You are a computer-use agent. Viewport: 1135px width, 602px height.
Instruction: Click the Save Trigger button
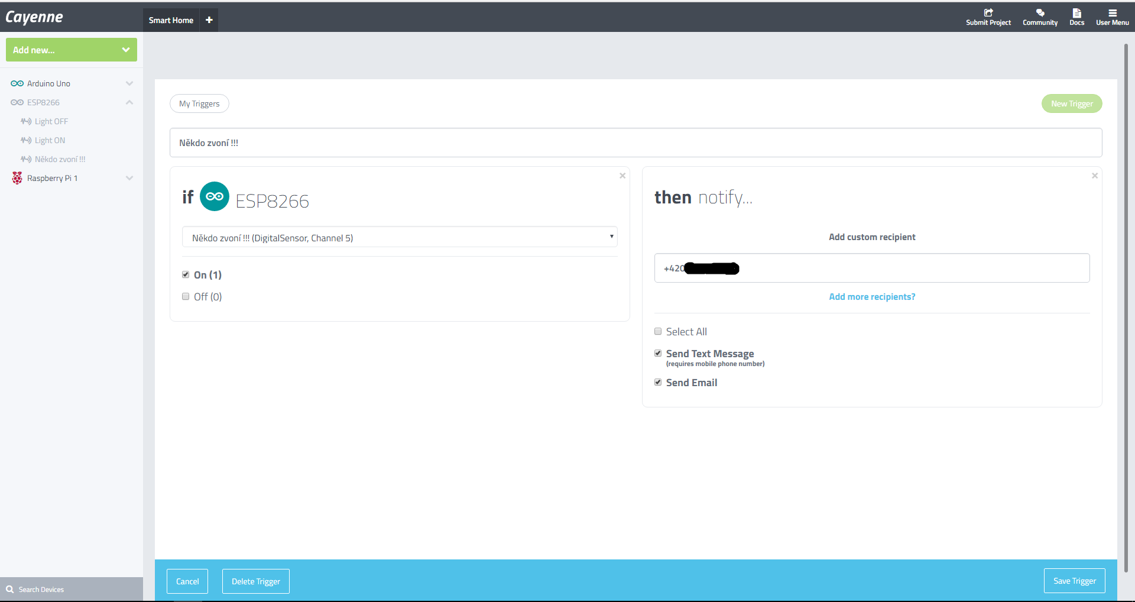pyautogui.click(x=1075, y=581)
